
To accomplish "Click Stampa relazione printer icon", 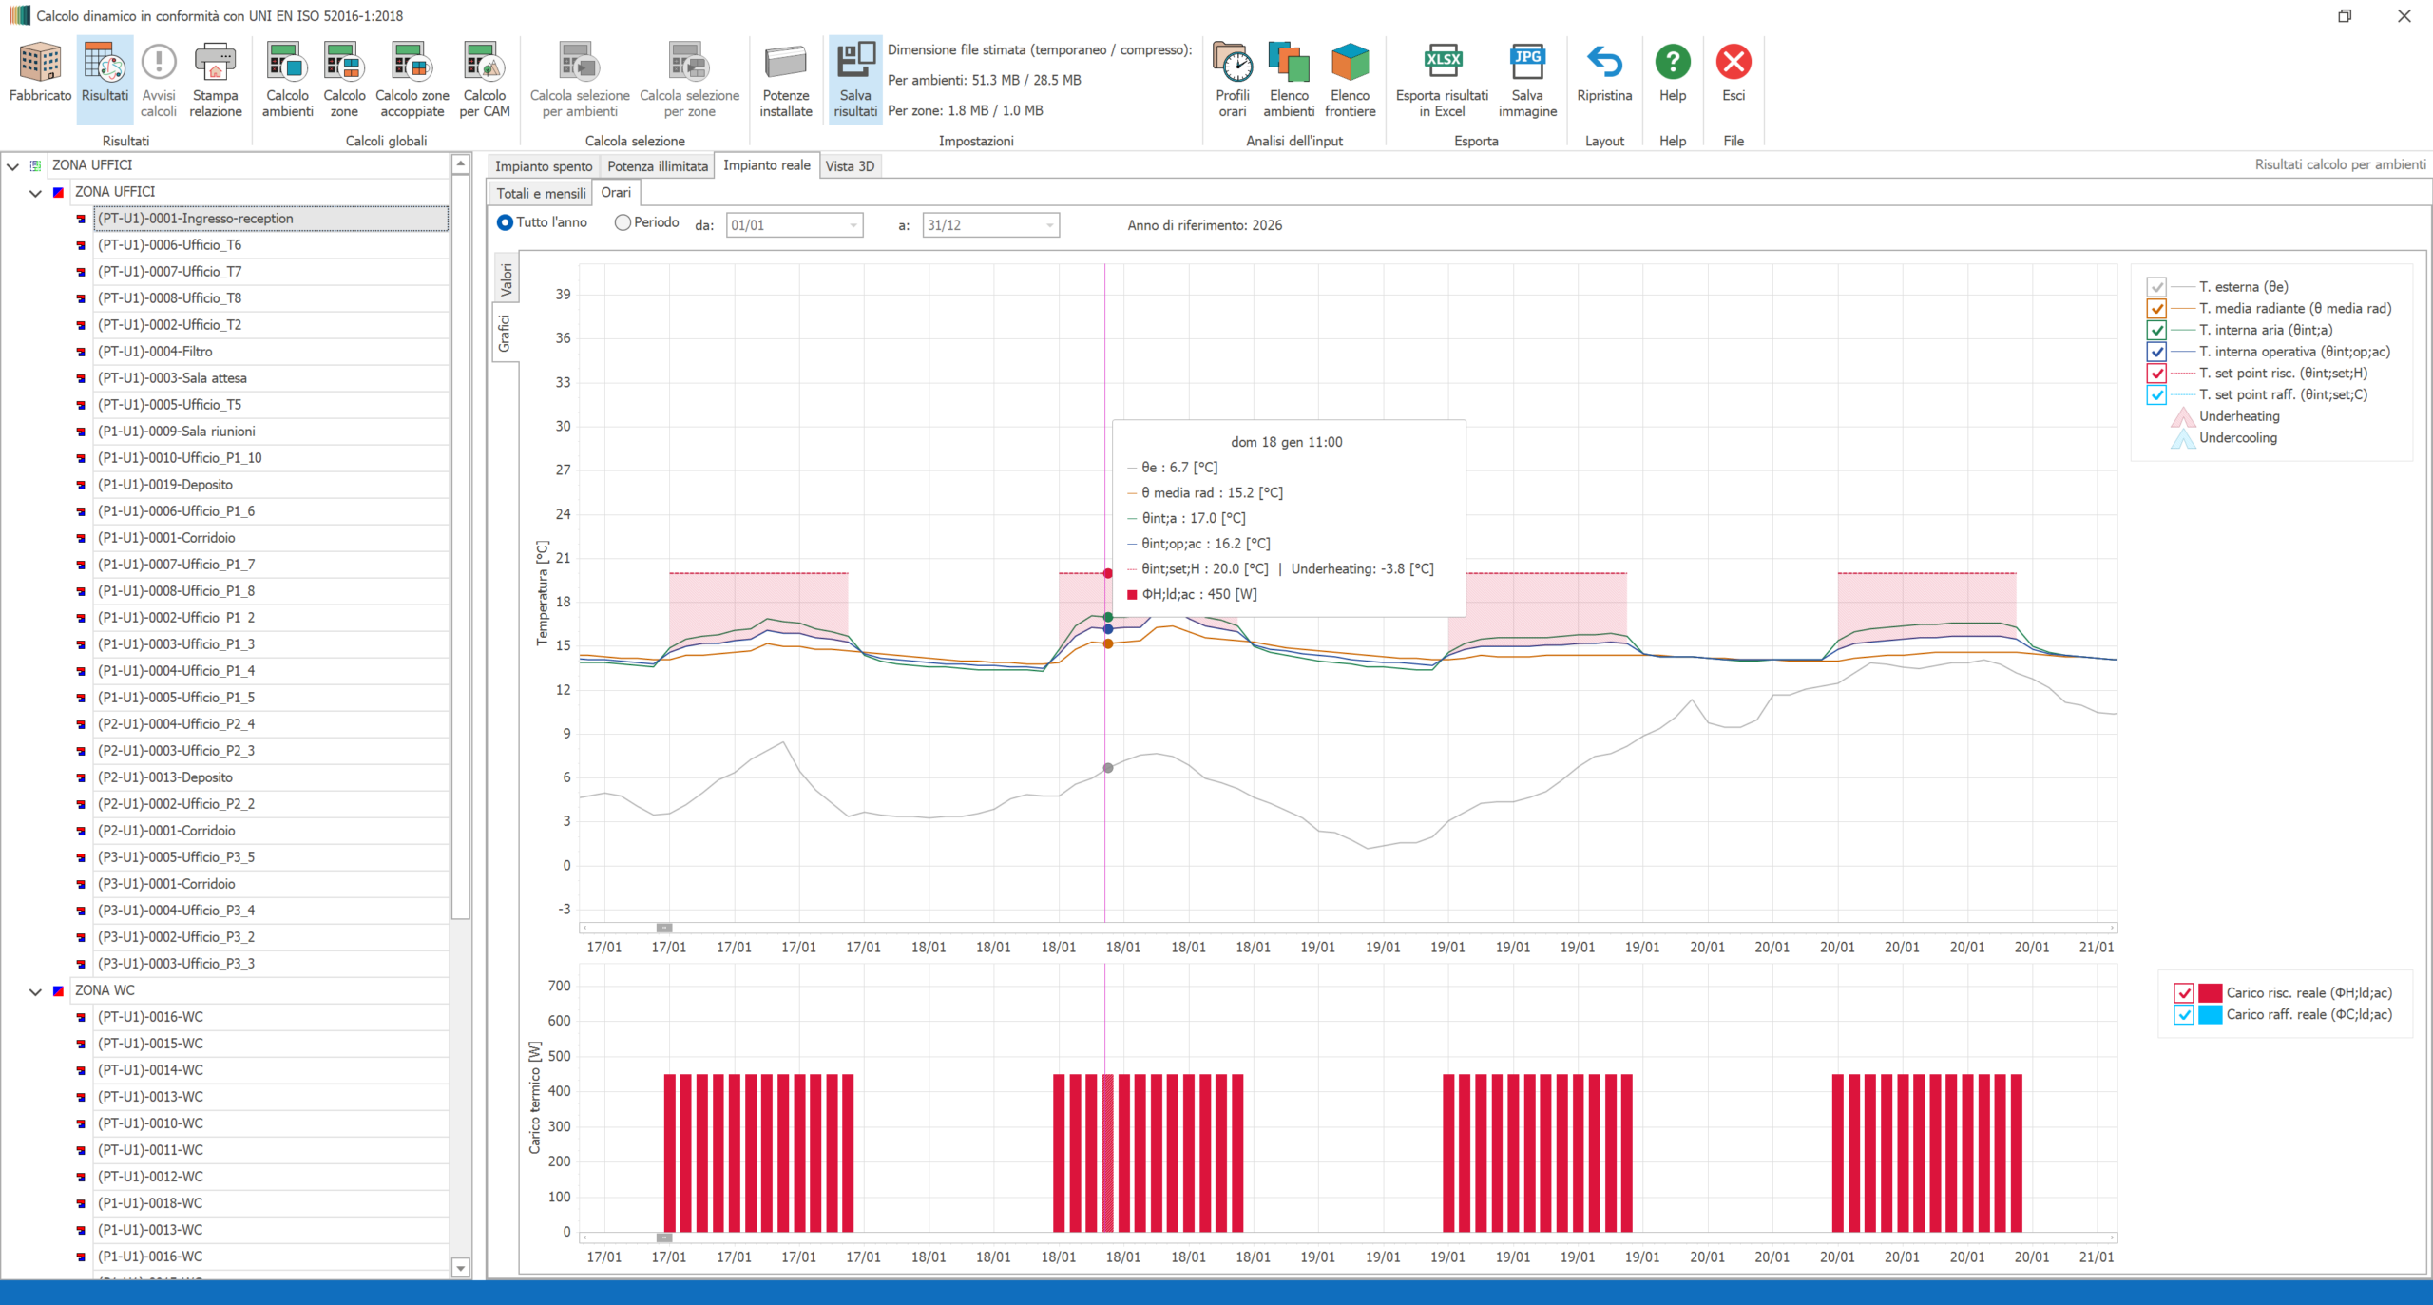I will click(216, 78).
